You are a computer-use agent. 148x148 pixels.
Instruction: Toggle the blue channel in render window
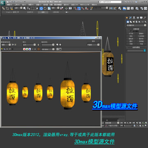30,49
